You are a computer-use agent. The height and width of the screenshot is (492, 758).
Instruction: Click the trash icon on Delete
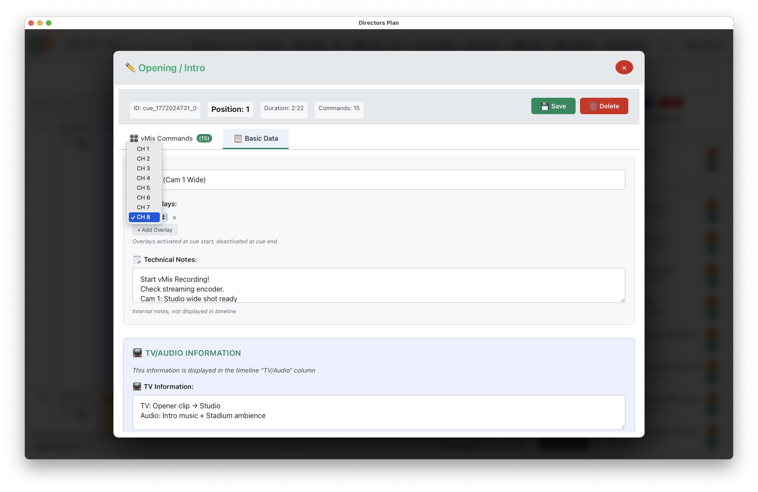tap(593, 106)
